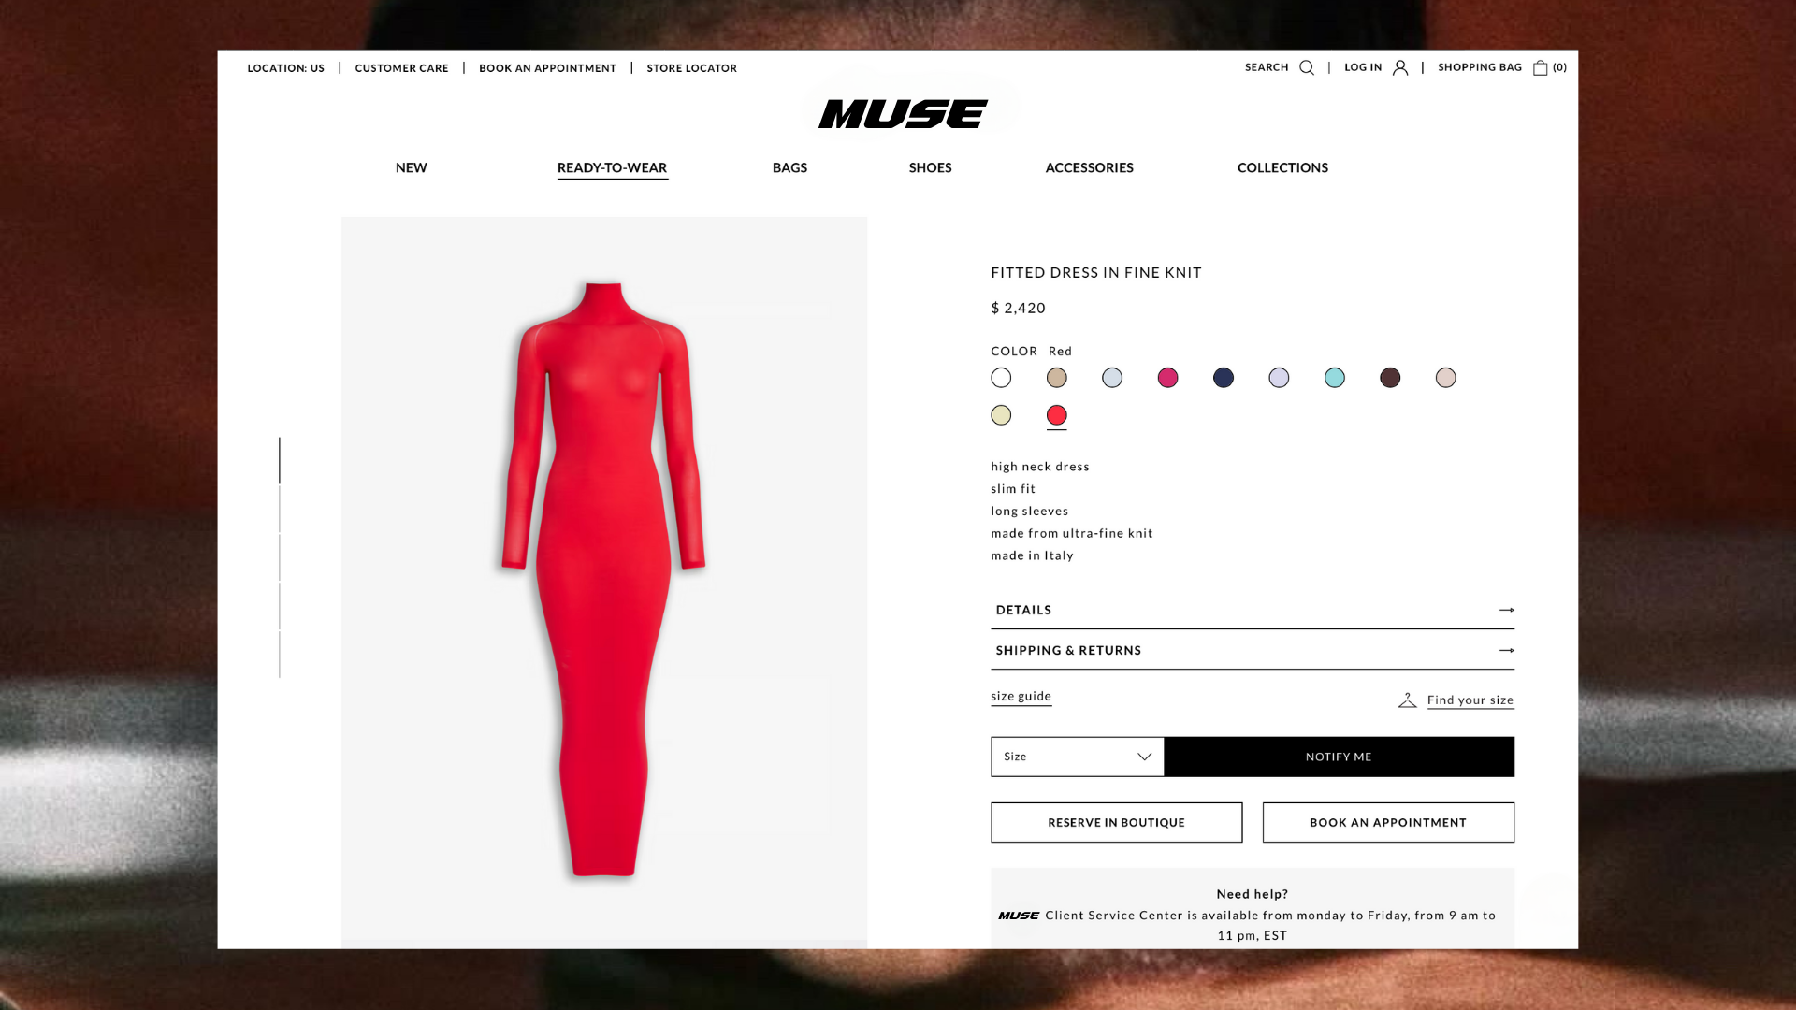Click the NOTIFY ME button
Screen dimensions: 1796x1010
[1339, 757]
